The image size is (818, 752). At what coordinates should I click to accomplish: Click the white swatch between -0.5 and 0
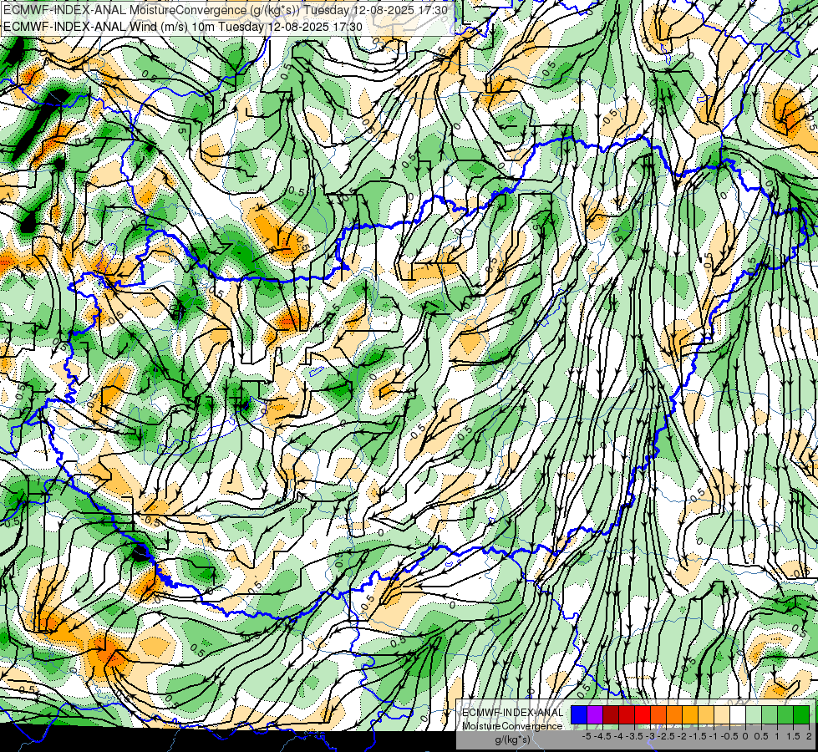pos(738,715)
